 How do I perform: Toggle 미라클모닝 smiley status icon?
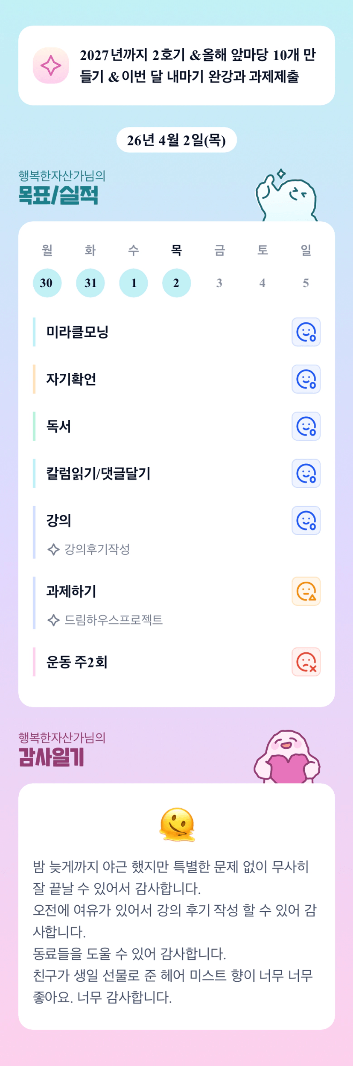(x=306, y=332)
